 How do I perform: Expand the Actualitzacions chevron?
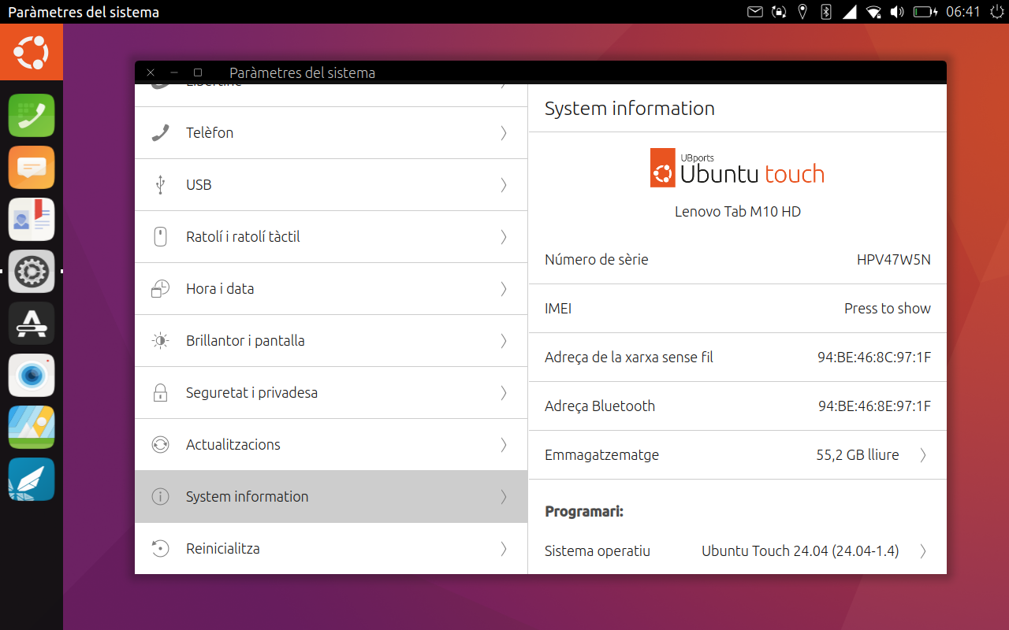pyautogui.click(x=504, y=444)
